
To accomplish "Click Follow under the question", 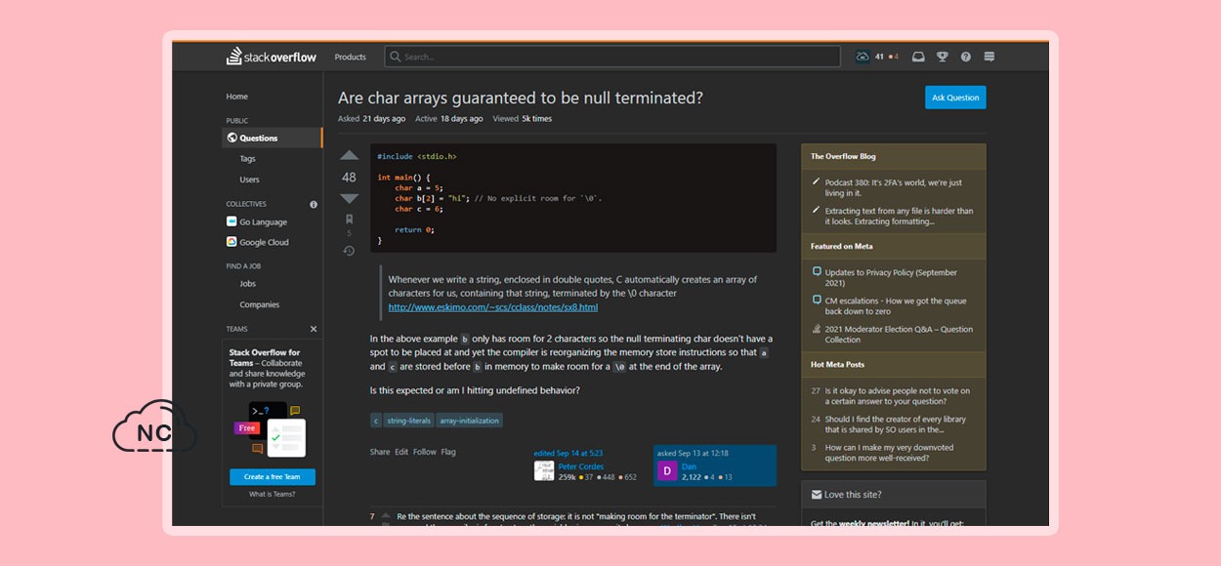I will coord(425,452).
